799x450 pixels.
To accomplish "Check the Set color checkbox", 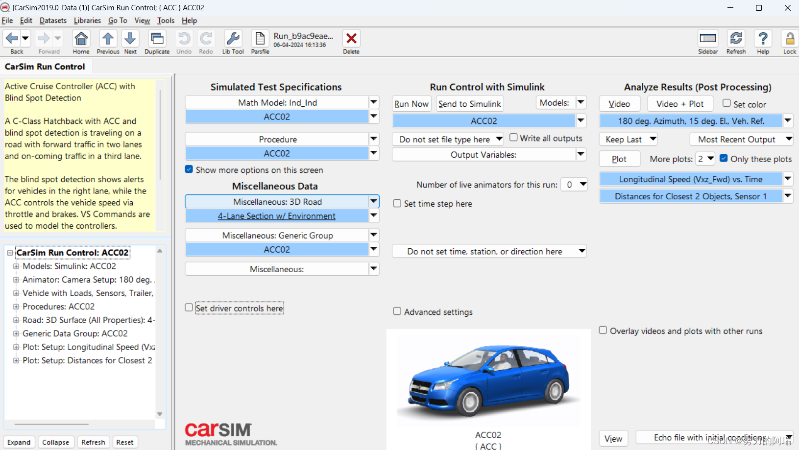I will 727,103.
